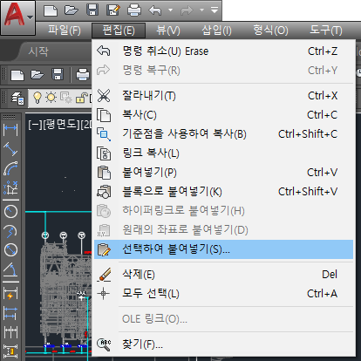Click New in the quick access toolbar
Image resolution: width=361 pixels, height=361 pixels.
coord(51,11)
